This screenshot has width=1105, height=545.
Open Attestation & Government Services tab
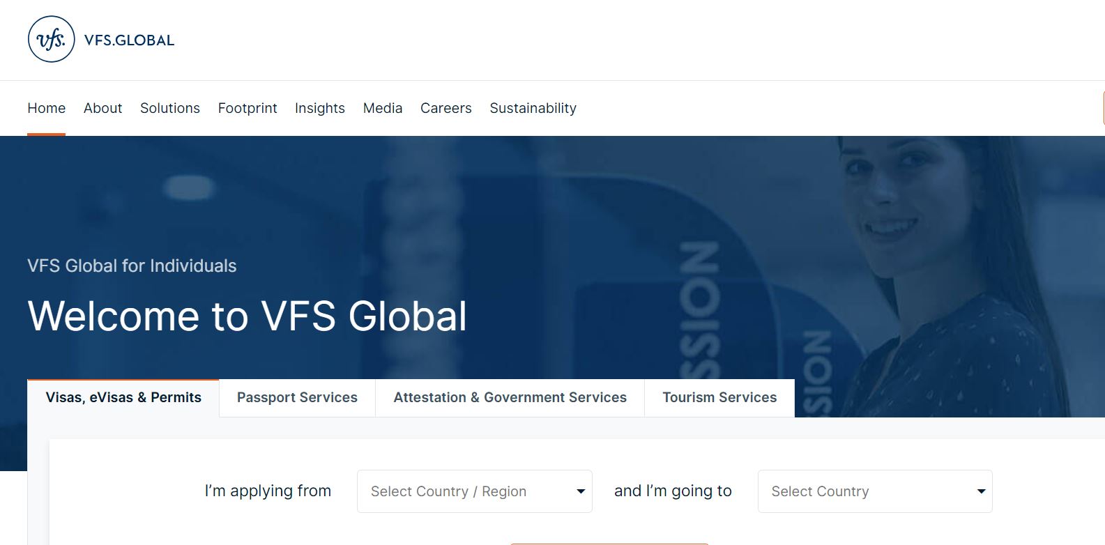coord(510,398)
